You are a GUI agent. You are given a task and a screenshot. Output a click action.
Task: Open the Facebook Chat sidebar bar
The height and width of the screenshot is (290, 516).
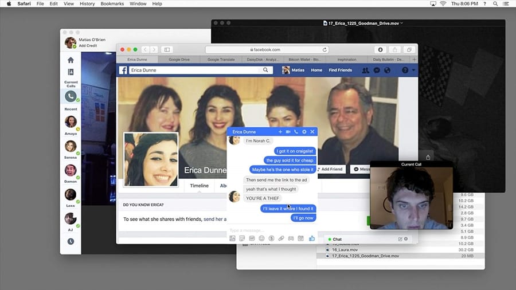368,240
